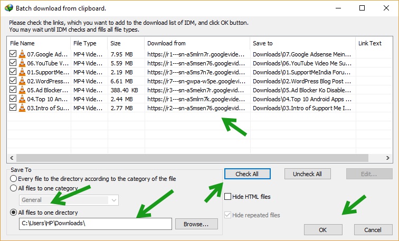Click VLC icon of 07.Google Ad file
The width and height of the screenshot is (399, 241).
22,54
